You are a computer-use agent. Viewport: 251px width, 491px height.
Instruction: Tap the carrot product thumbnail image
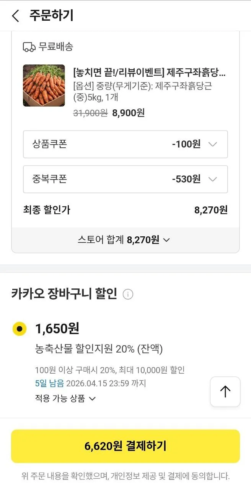[x=44, y=86]
